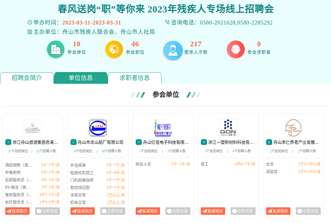Open the 舟山亿佳电子科技 logo

click(x=163, y=128)
